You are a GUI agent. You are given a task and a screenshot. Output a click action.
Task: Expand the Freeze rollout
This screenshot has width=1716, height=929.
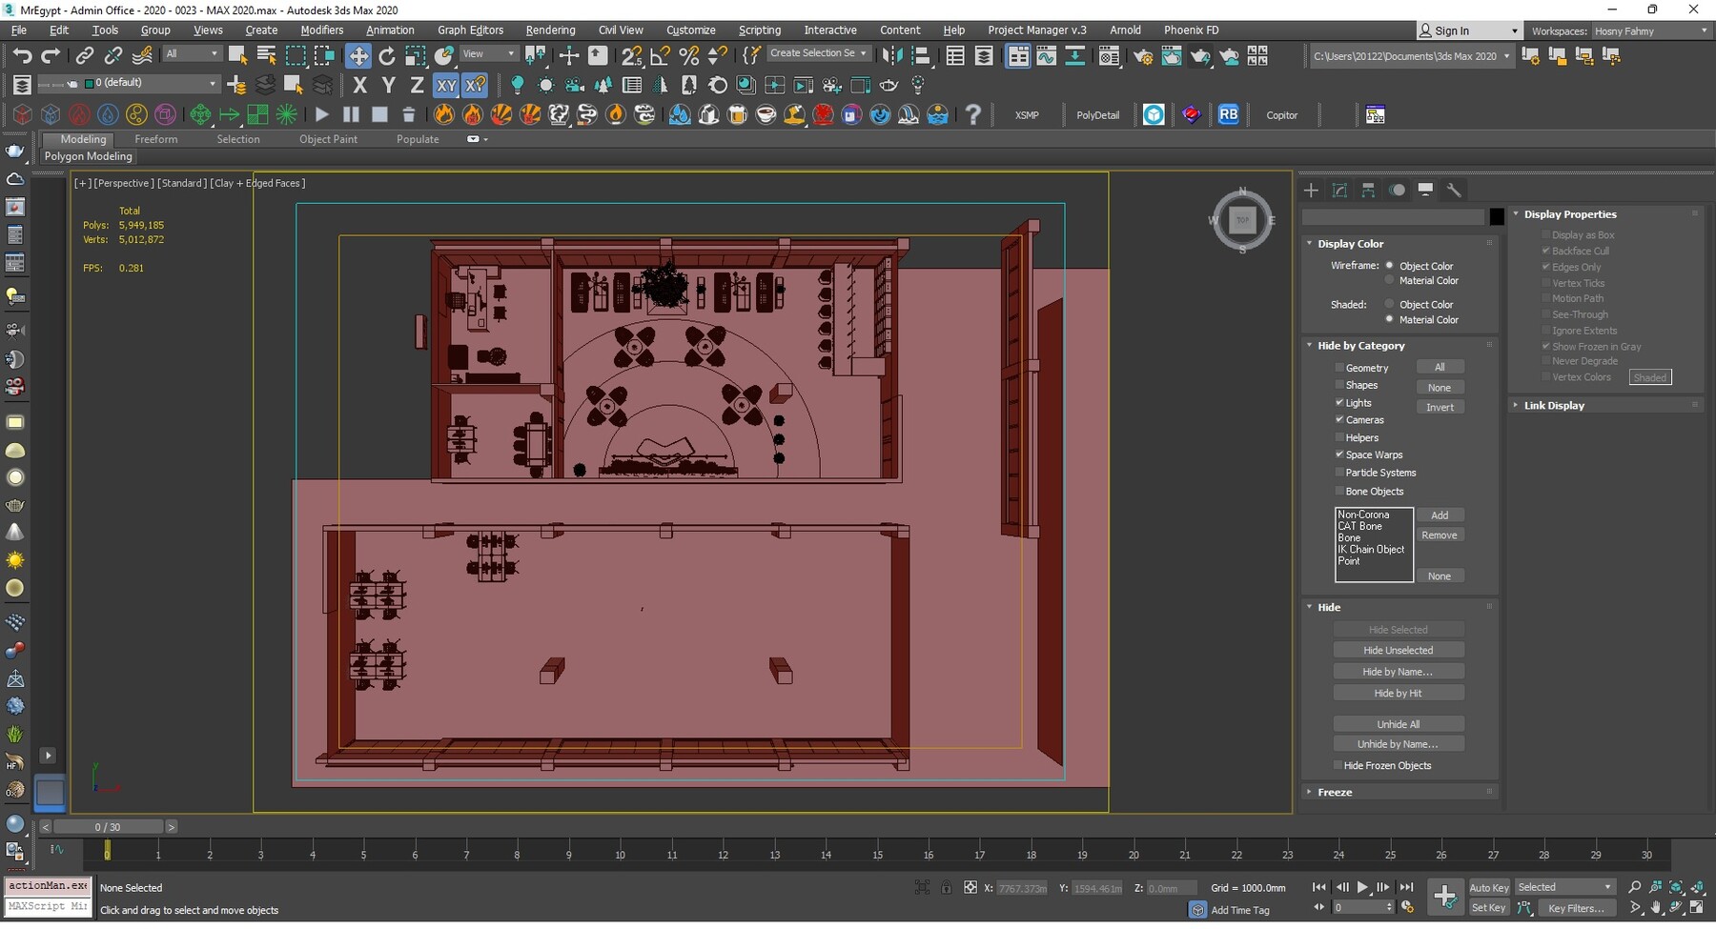click(1335, 792)
